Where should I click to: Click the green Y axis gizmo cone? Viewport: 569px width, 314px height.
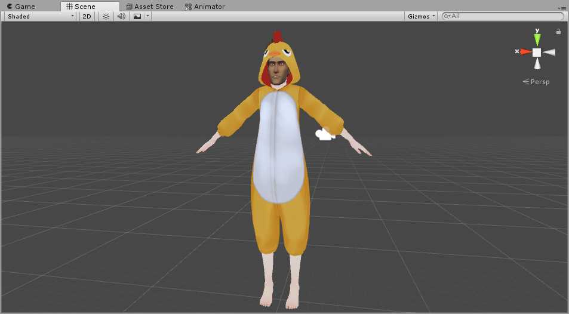(x=537, y=40)
